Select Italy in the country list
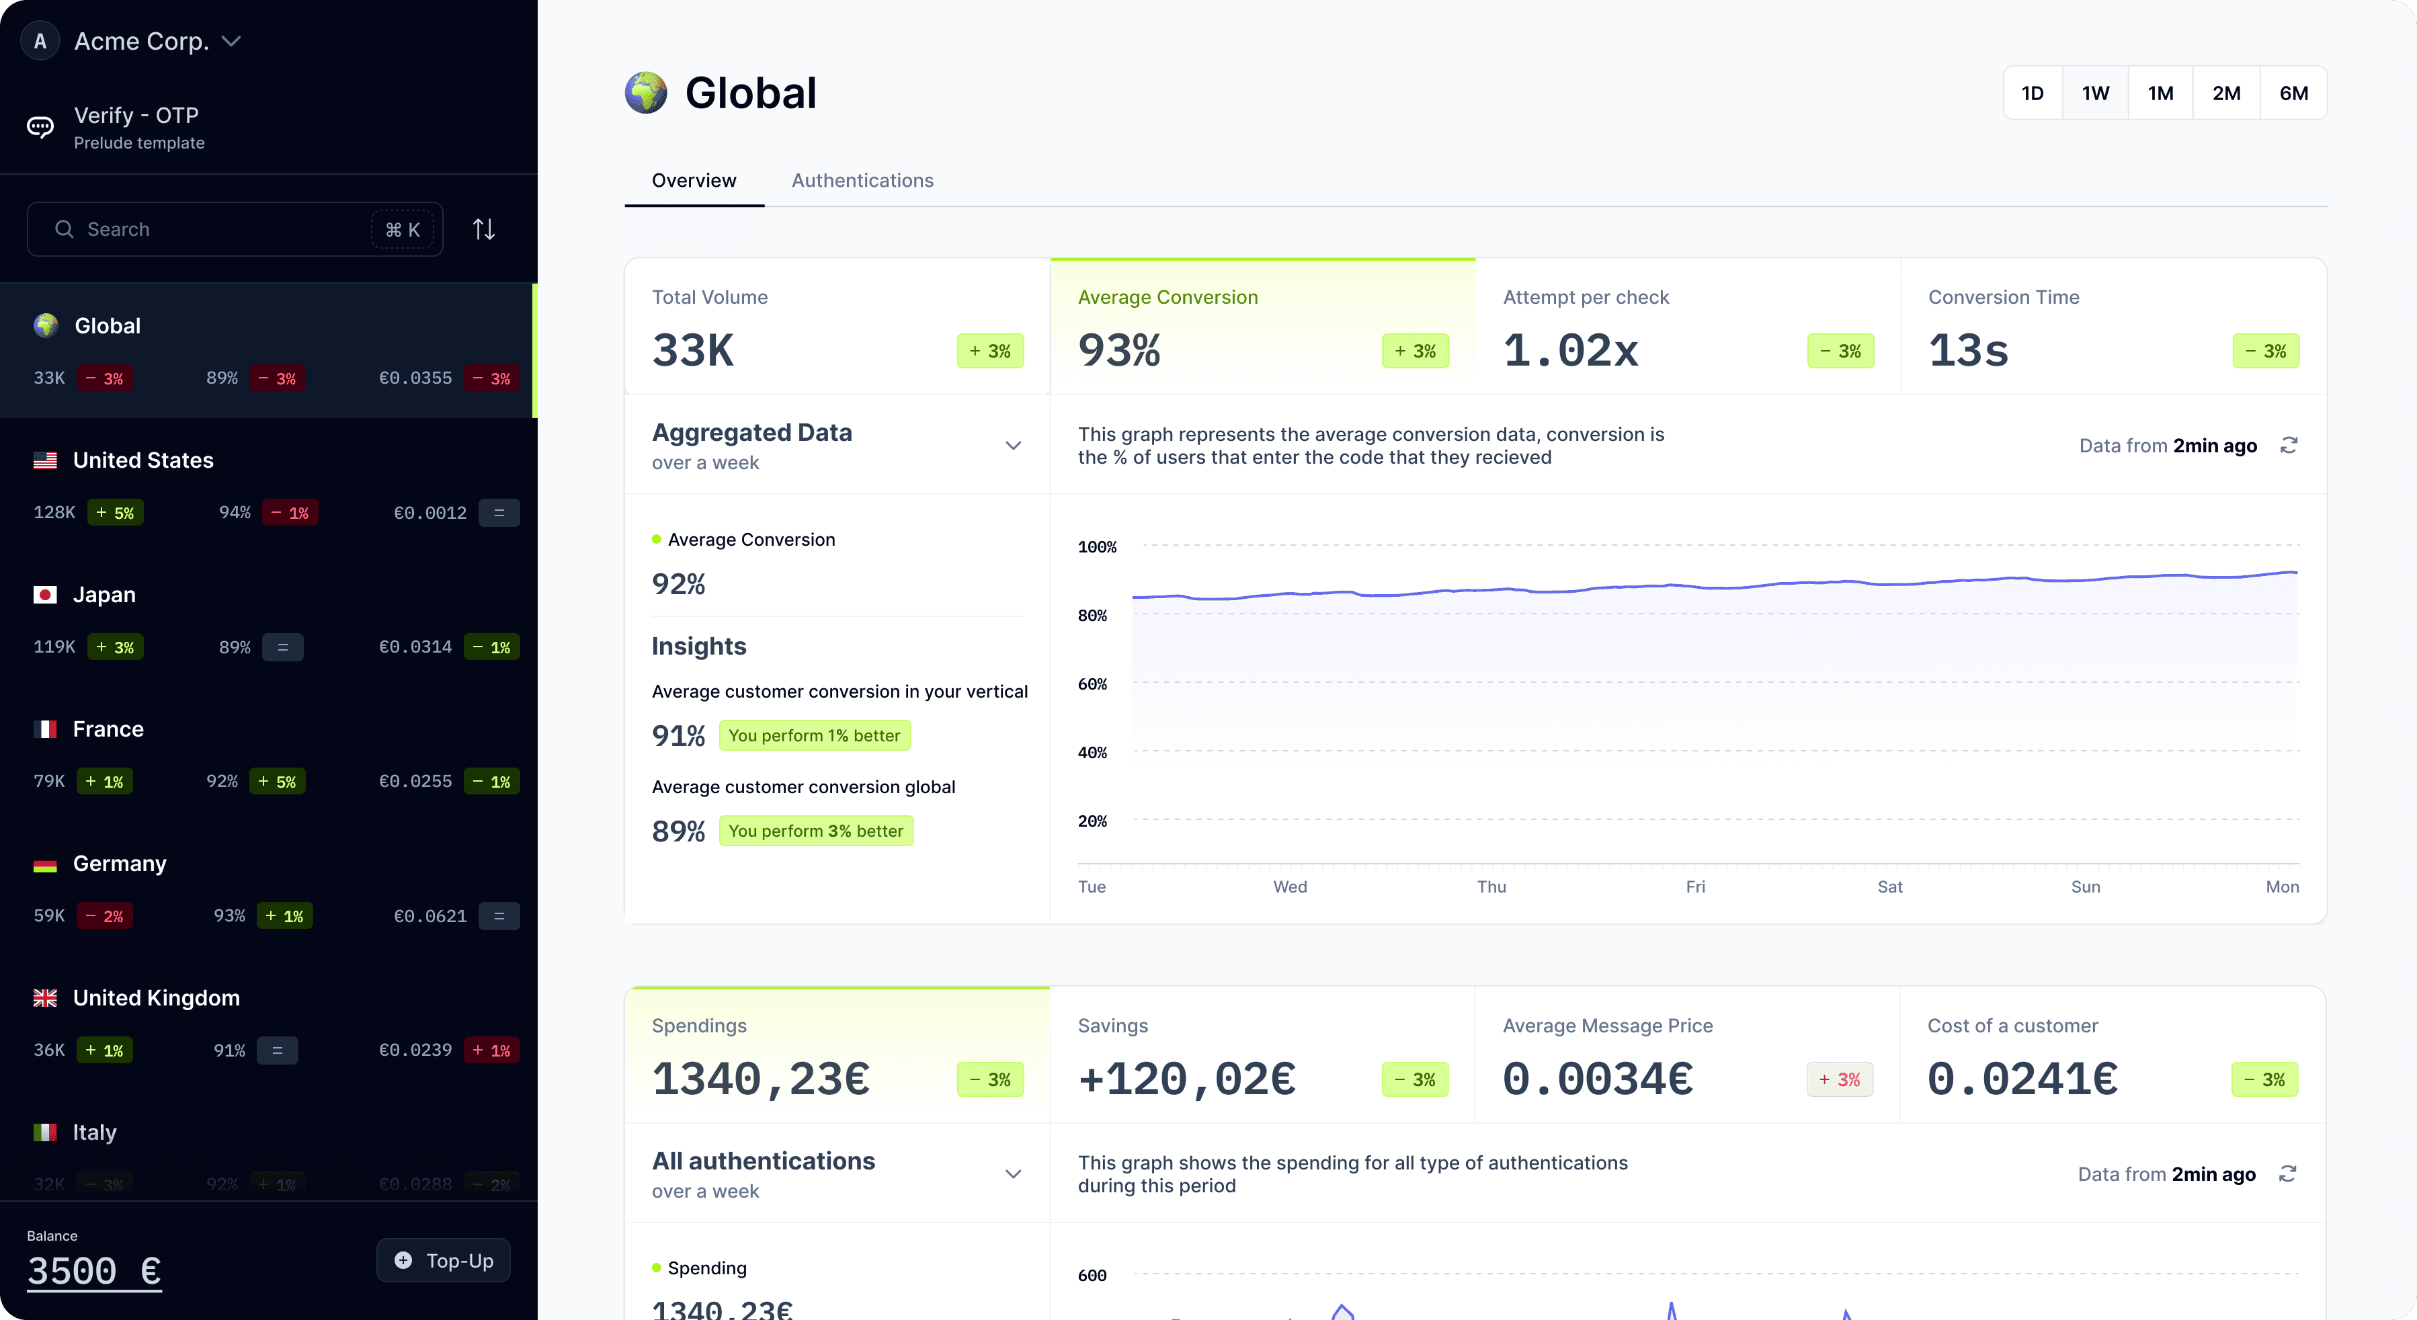The height and width of the screenshot is (1320, 2417). coord(268,1147)
